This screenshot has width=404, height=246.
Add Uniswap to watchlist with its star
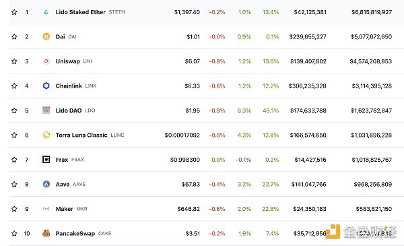[x=14, y=61]
